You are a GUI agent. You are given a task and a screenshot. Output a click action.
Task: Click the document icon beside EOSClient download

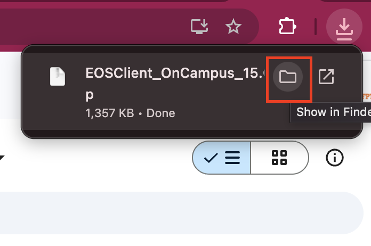(x=58, y=77)
